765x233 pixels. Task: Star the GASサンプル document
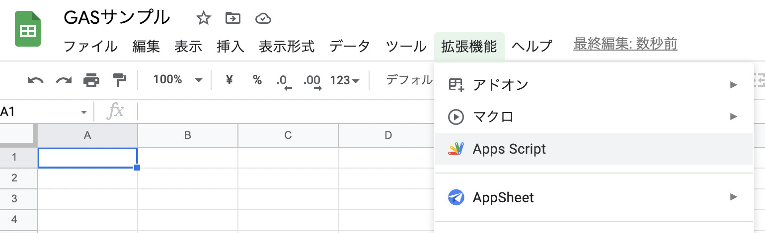(x=203, y=19)
